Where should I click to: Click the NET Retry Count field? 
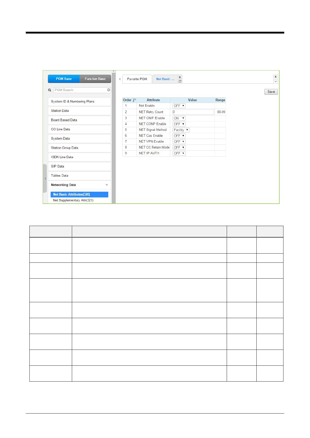(193, 112)
